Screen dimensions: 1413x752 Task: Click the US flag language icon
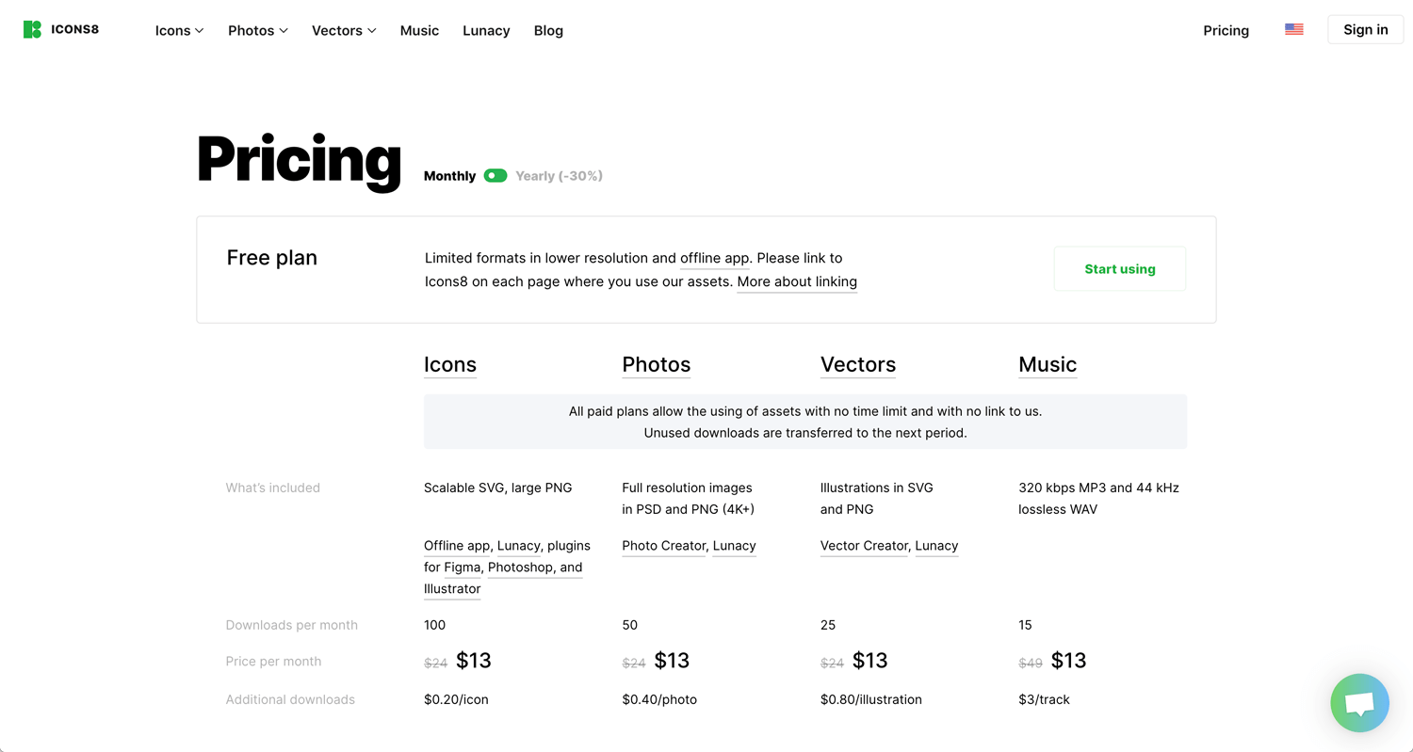click(1294, 29)
